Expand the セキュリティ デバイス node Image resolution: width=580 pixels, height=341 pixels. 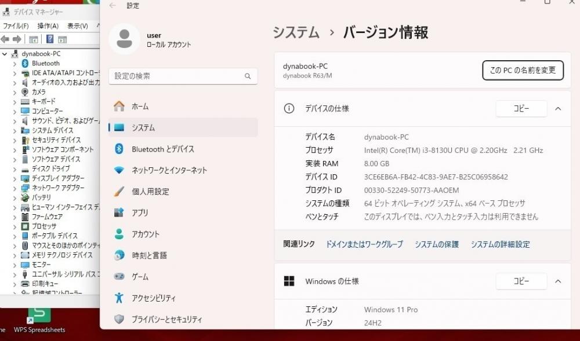pos(15,140)
